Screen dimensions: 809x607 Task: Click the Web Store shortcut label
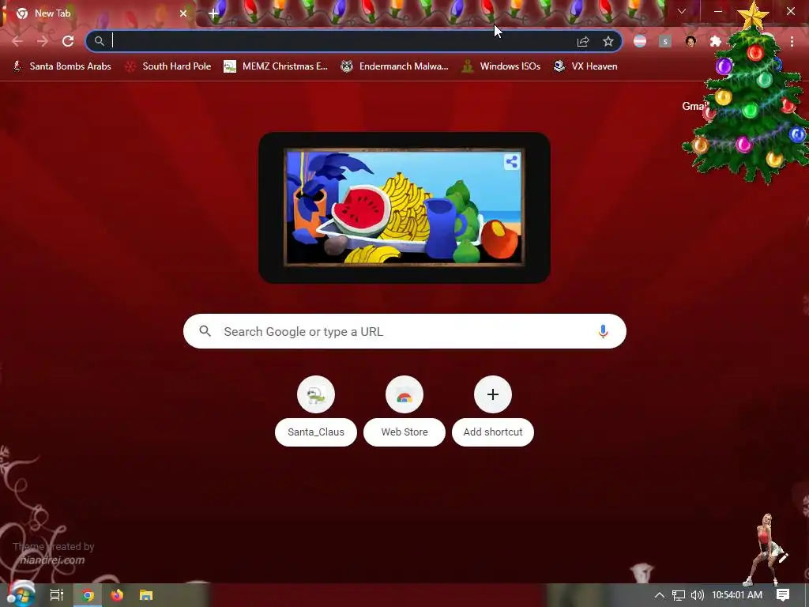coord(404,432)
